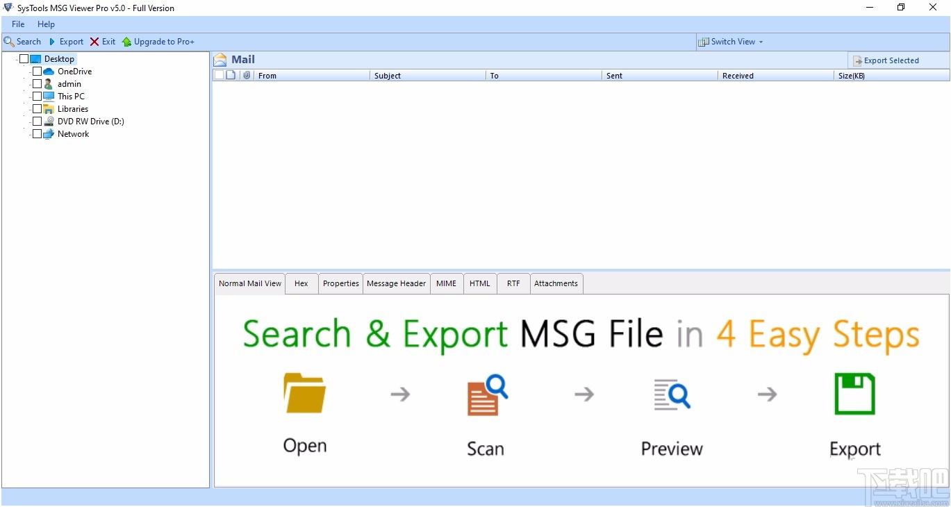
Task: Click the SysTools app icon in title bar
Action: [x=9, y=8]
